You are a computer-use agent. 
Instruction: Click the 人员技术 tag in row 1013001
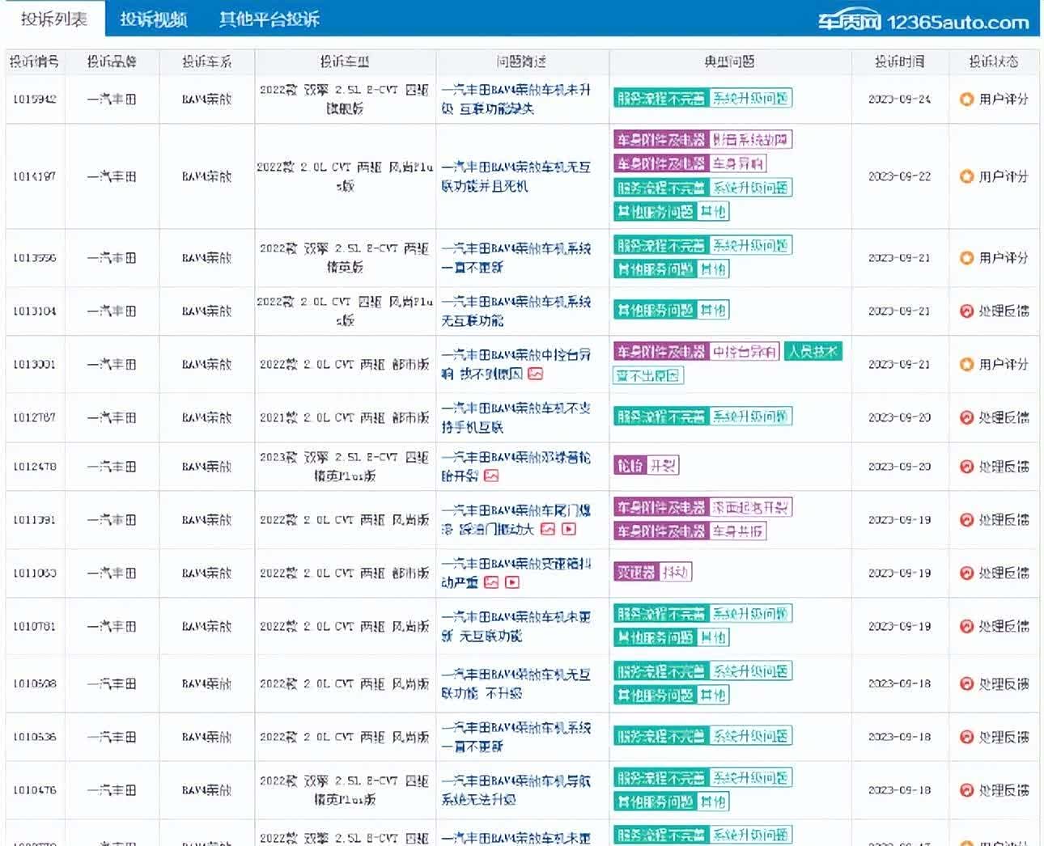[x=813, y=352]
